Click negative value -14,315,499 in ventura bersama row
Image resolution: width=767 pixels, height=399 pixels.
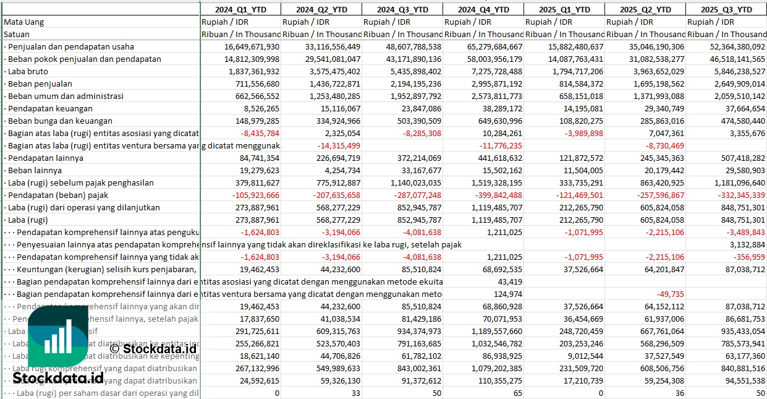[339, 145]
